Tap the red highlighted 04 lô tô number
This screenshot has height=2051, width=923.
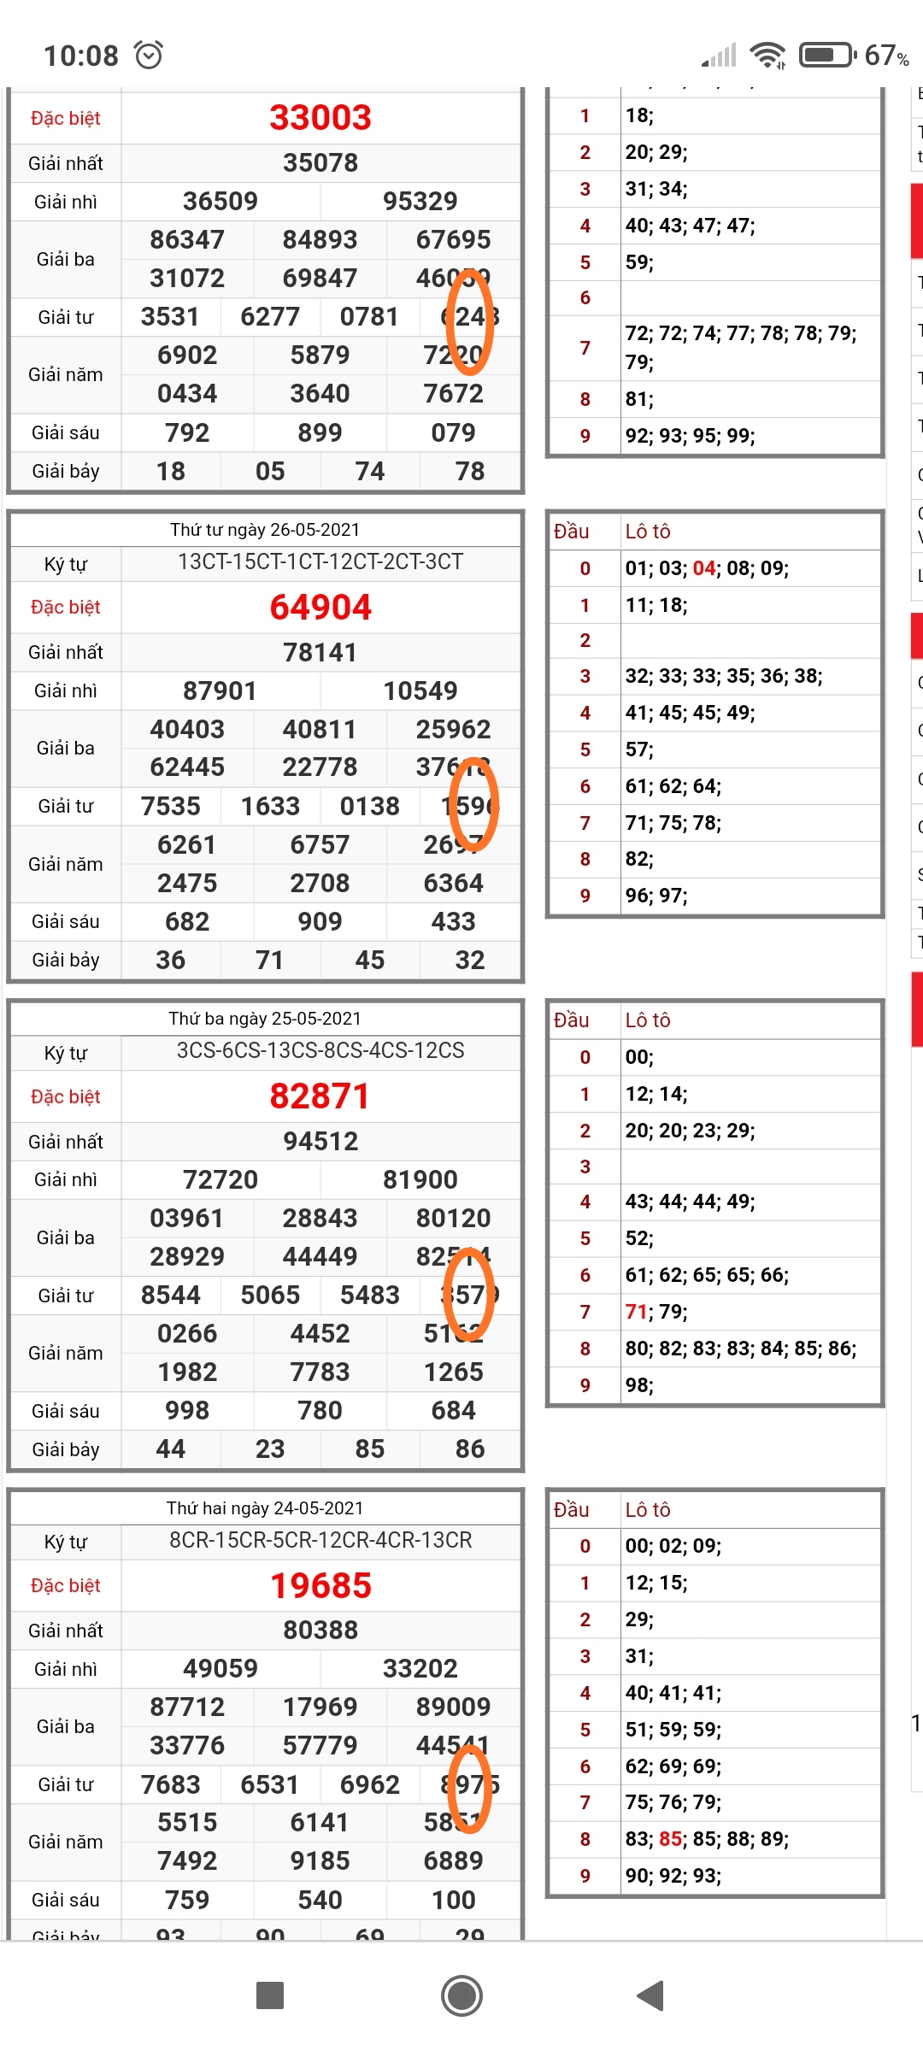704,568
